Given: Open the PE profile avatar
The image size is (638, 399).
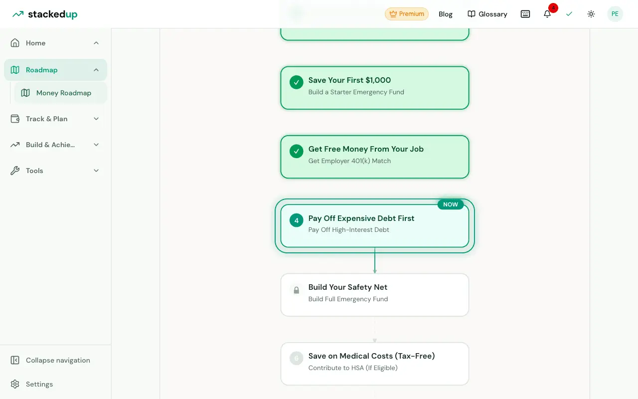Looking at the screenshot, I should [615, 14].
